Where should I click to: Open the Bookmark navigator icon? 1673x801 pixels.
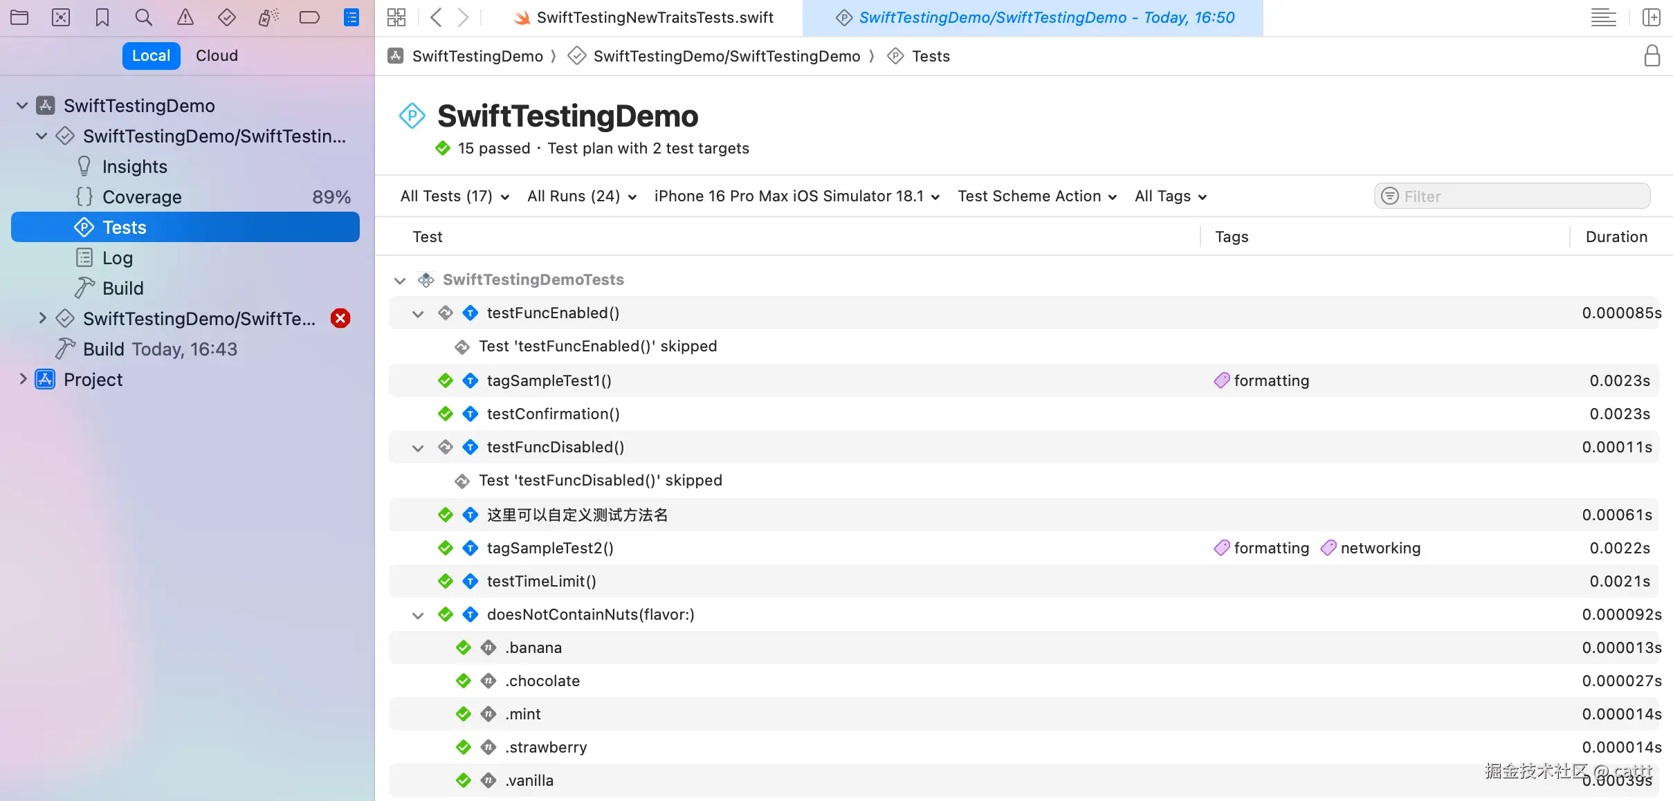[x=102, y=17]
